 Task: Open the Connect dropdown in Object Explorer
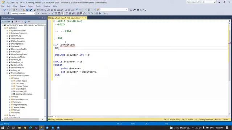pyautogui.click(x=6, y=22)
